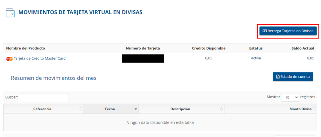The width and height of the screenshot is (321, 137).
Task: Open the Mostrar registros dropdown
Action: [x=290, y=97]
